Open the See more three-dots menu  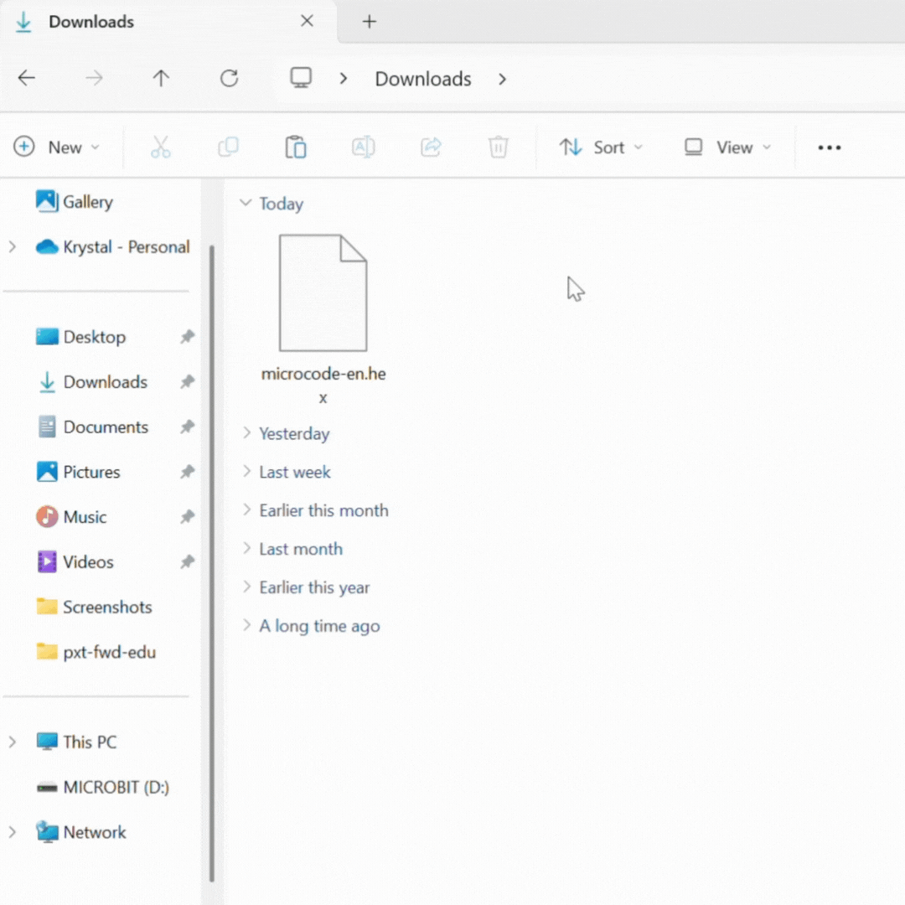click(830, 147)
